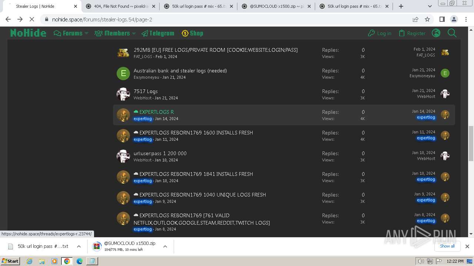Click small FAT_LOGS last-poster avatar
The image size is (474, 266).
pos(445,52)
